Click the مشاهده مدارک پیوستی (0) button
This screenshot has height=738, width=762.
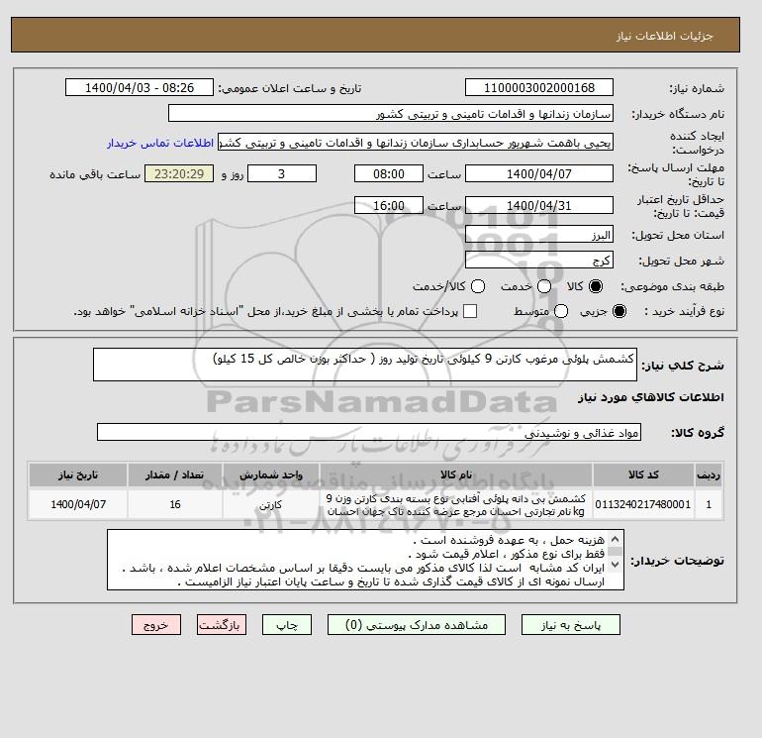[417, 625]
